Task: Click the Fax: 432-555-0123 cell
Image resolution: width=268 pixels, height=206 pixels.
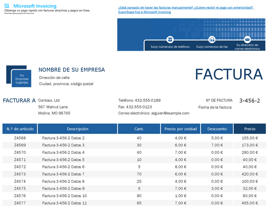Action: click(x=135, y=107)
